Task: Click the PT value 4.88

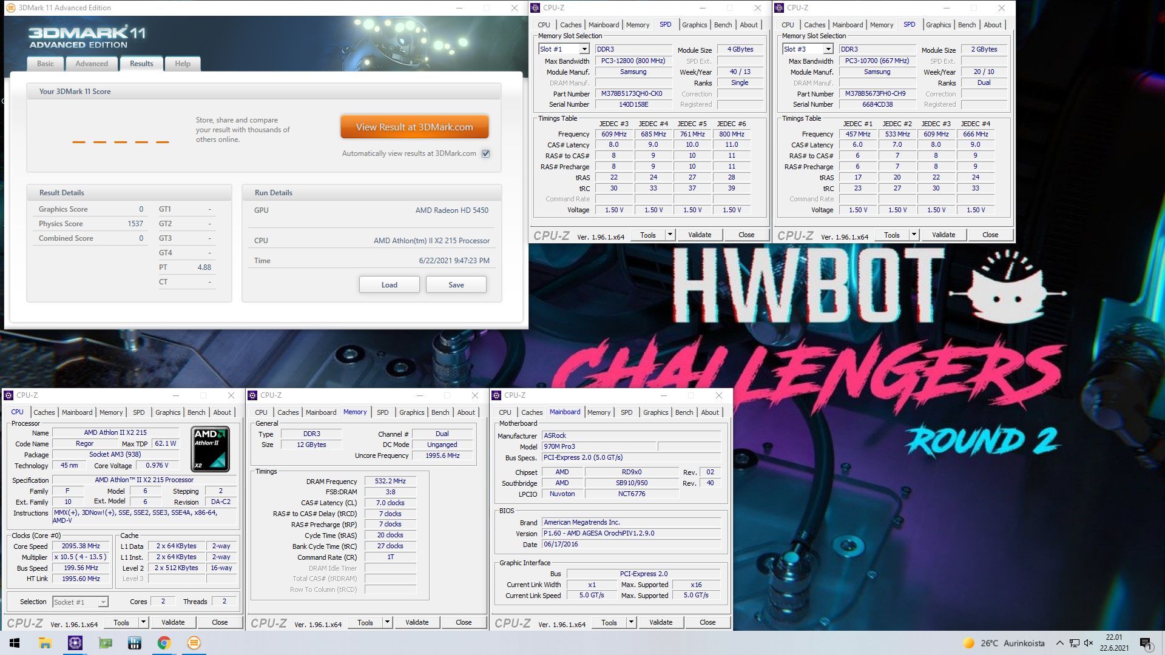Action: [x=204, y=267]
